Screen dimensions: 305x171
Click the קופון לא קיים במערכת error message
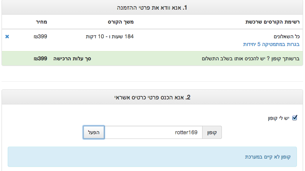click(x=268, y=157)
